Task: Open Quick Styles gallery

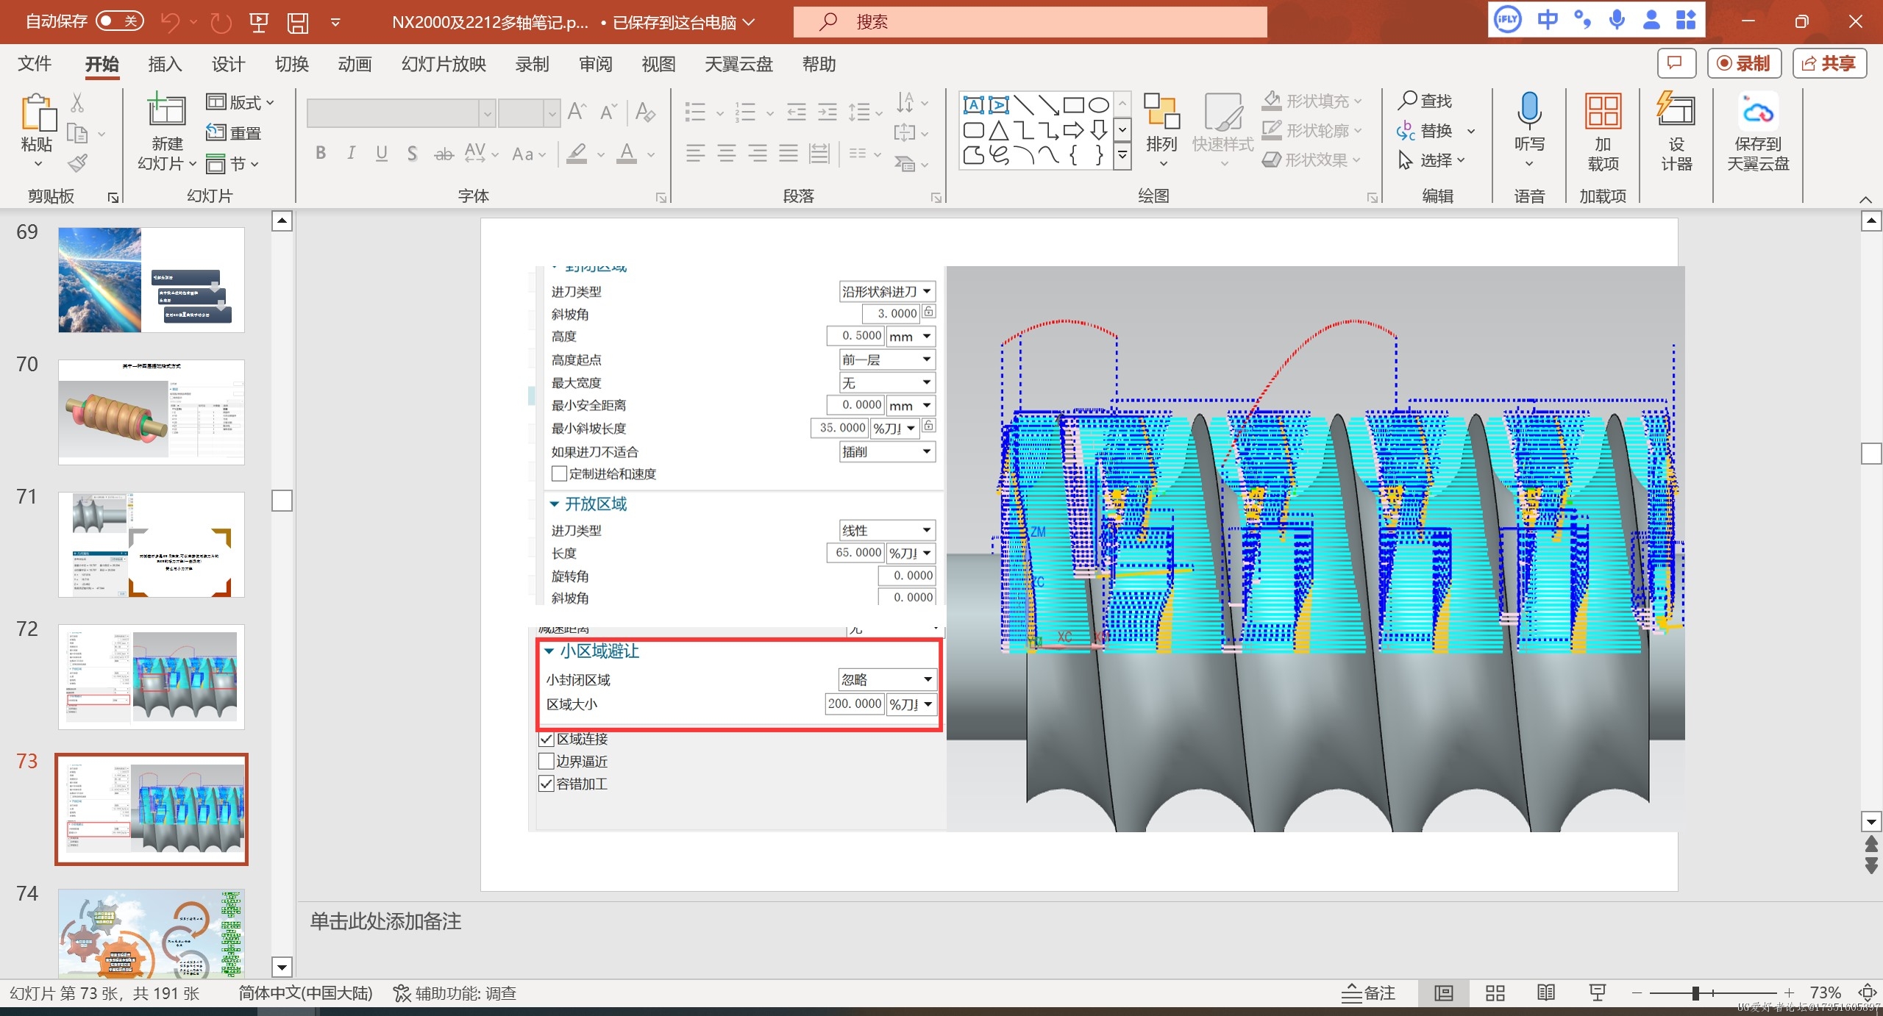Action: click(x=1222, y=131)
